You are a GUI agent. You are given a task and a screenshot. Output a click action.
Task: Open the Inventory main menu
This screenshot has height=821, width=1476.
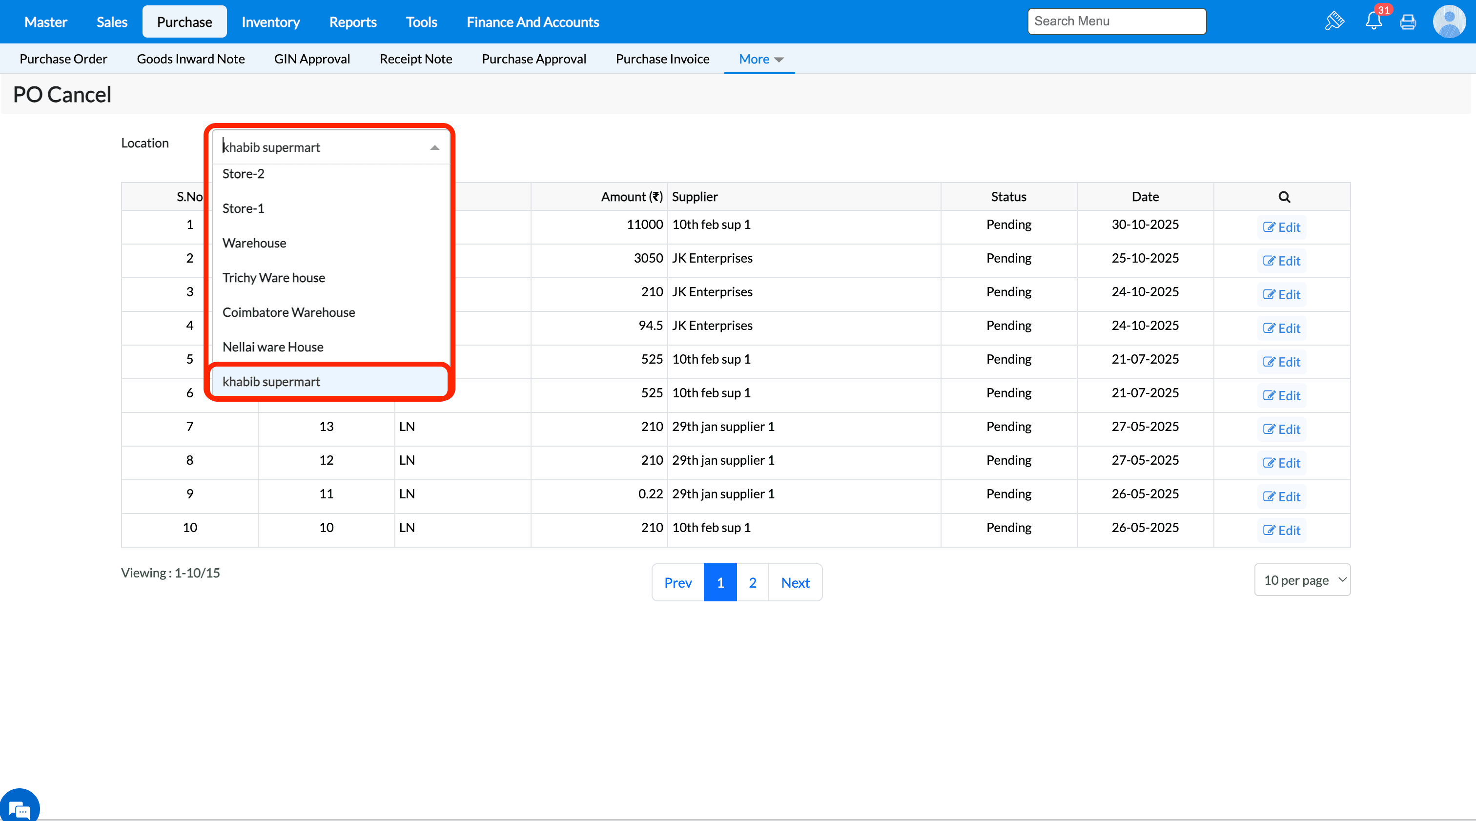[270, 22]
